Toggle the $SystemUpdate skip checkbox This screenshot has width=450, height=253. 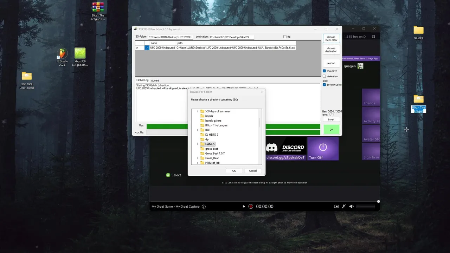324,85
